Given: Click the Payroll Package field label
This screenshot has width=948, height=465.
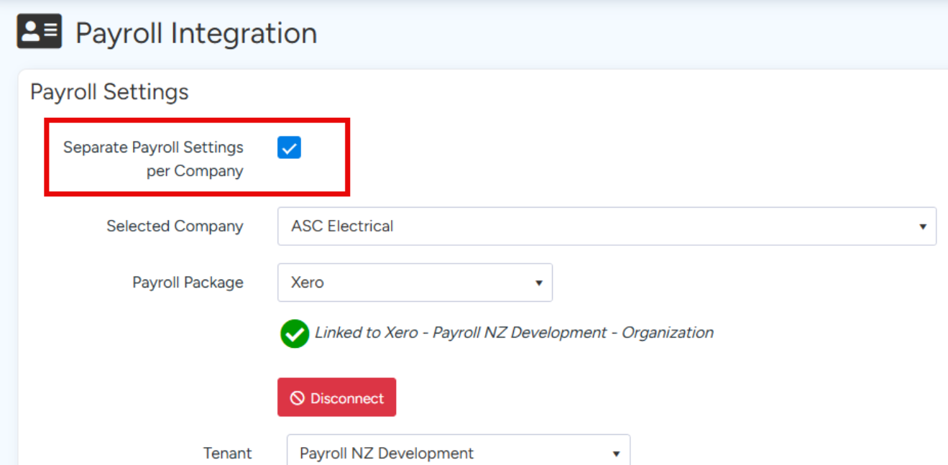Looking at the screenshot, I should click(188, 282).
